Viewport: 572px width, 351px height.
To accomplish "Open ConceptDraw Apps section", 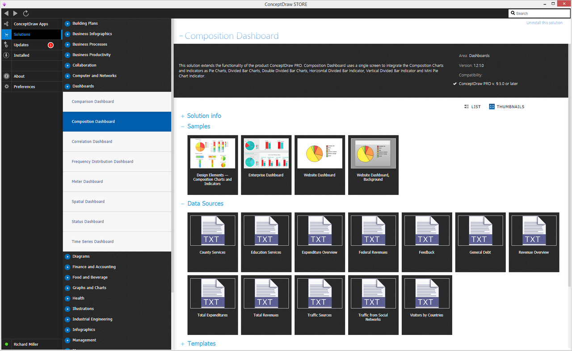I will [30, 24].
